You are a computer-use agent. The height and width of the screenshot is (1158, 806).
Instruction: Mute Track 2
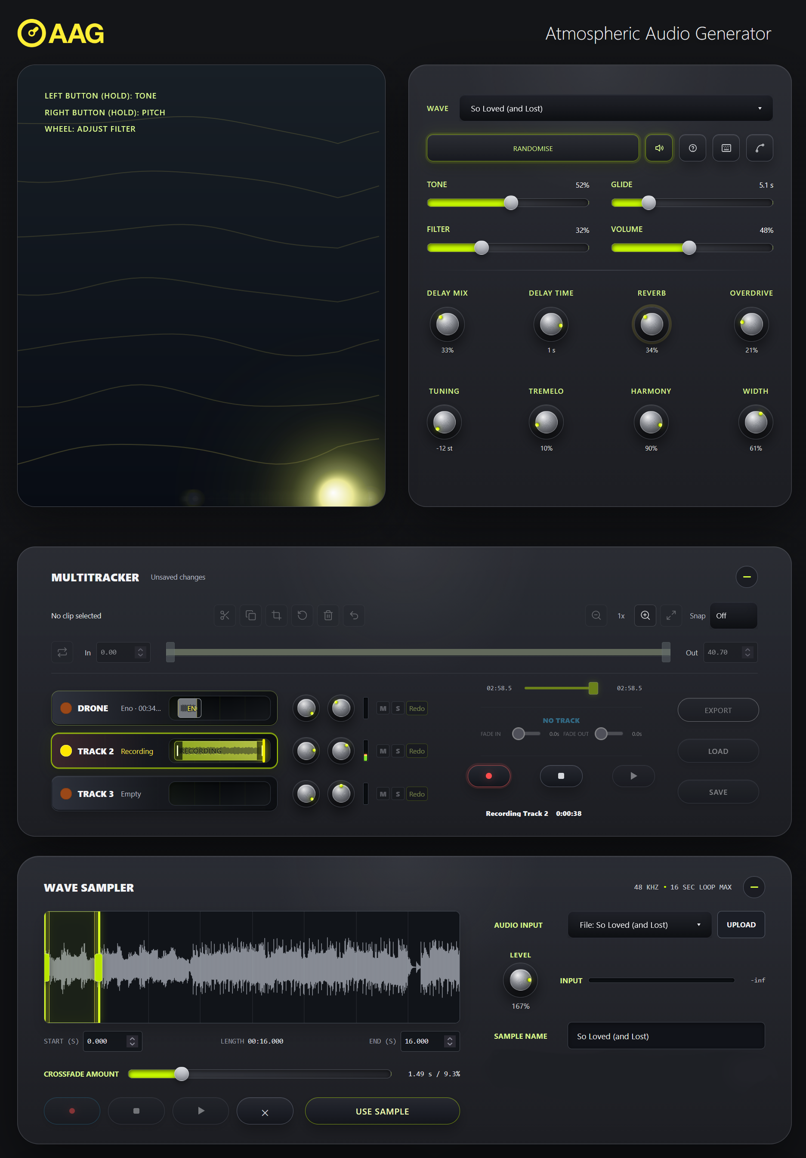point(383,751)
